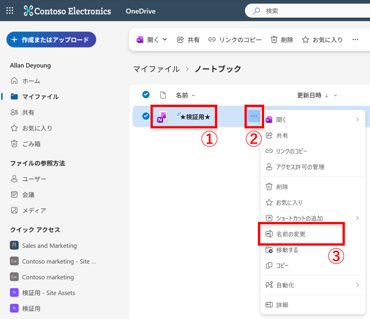
Task: Choose 移動する in the context menu
Action: click(x=287, y=250)
